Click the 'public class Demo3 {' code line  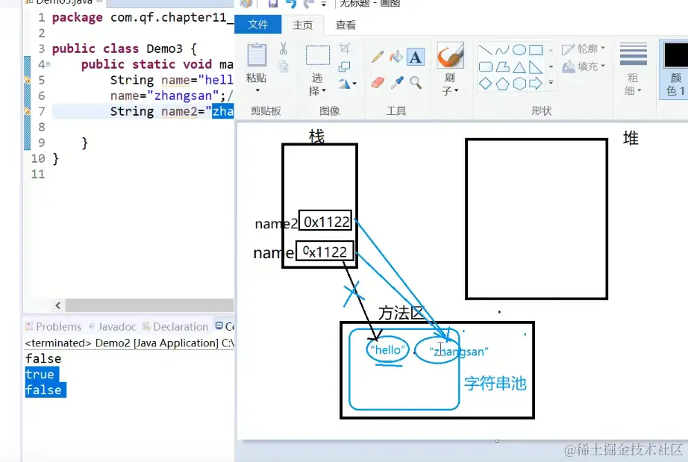[x=124, y=49]
